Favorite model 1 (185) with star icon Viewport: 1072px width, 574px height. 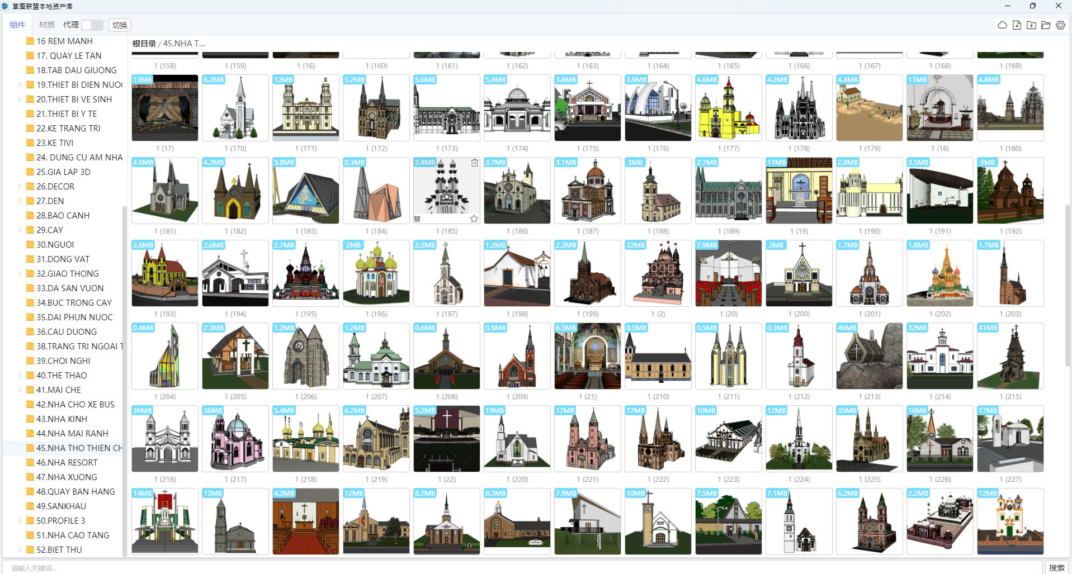click(474, 219)
